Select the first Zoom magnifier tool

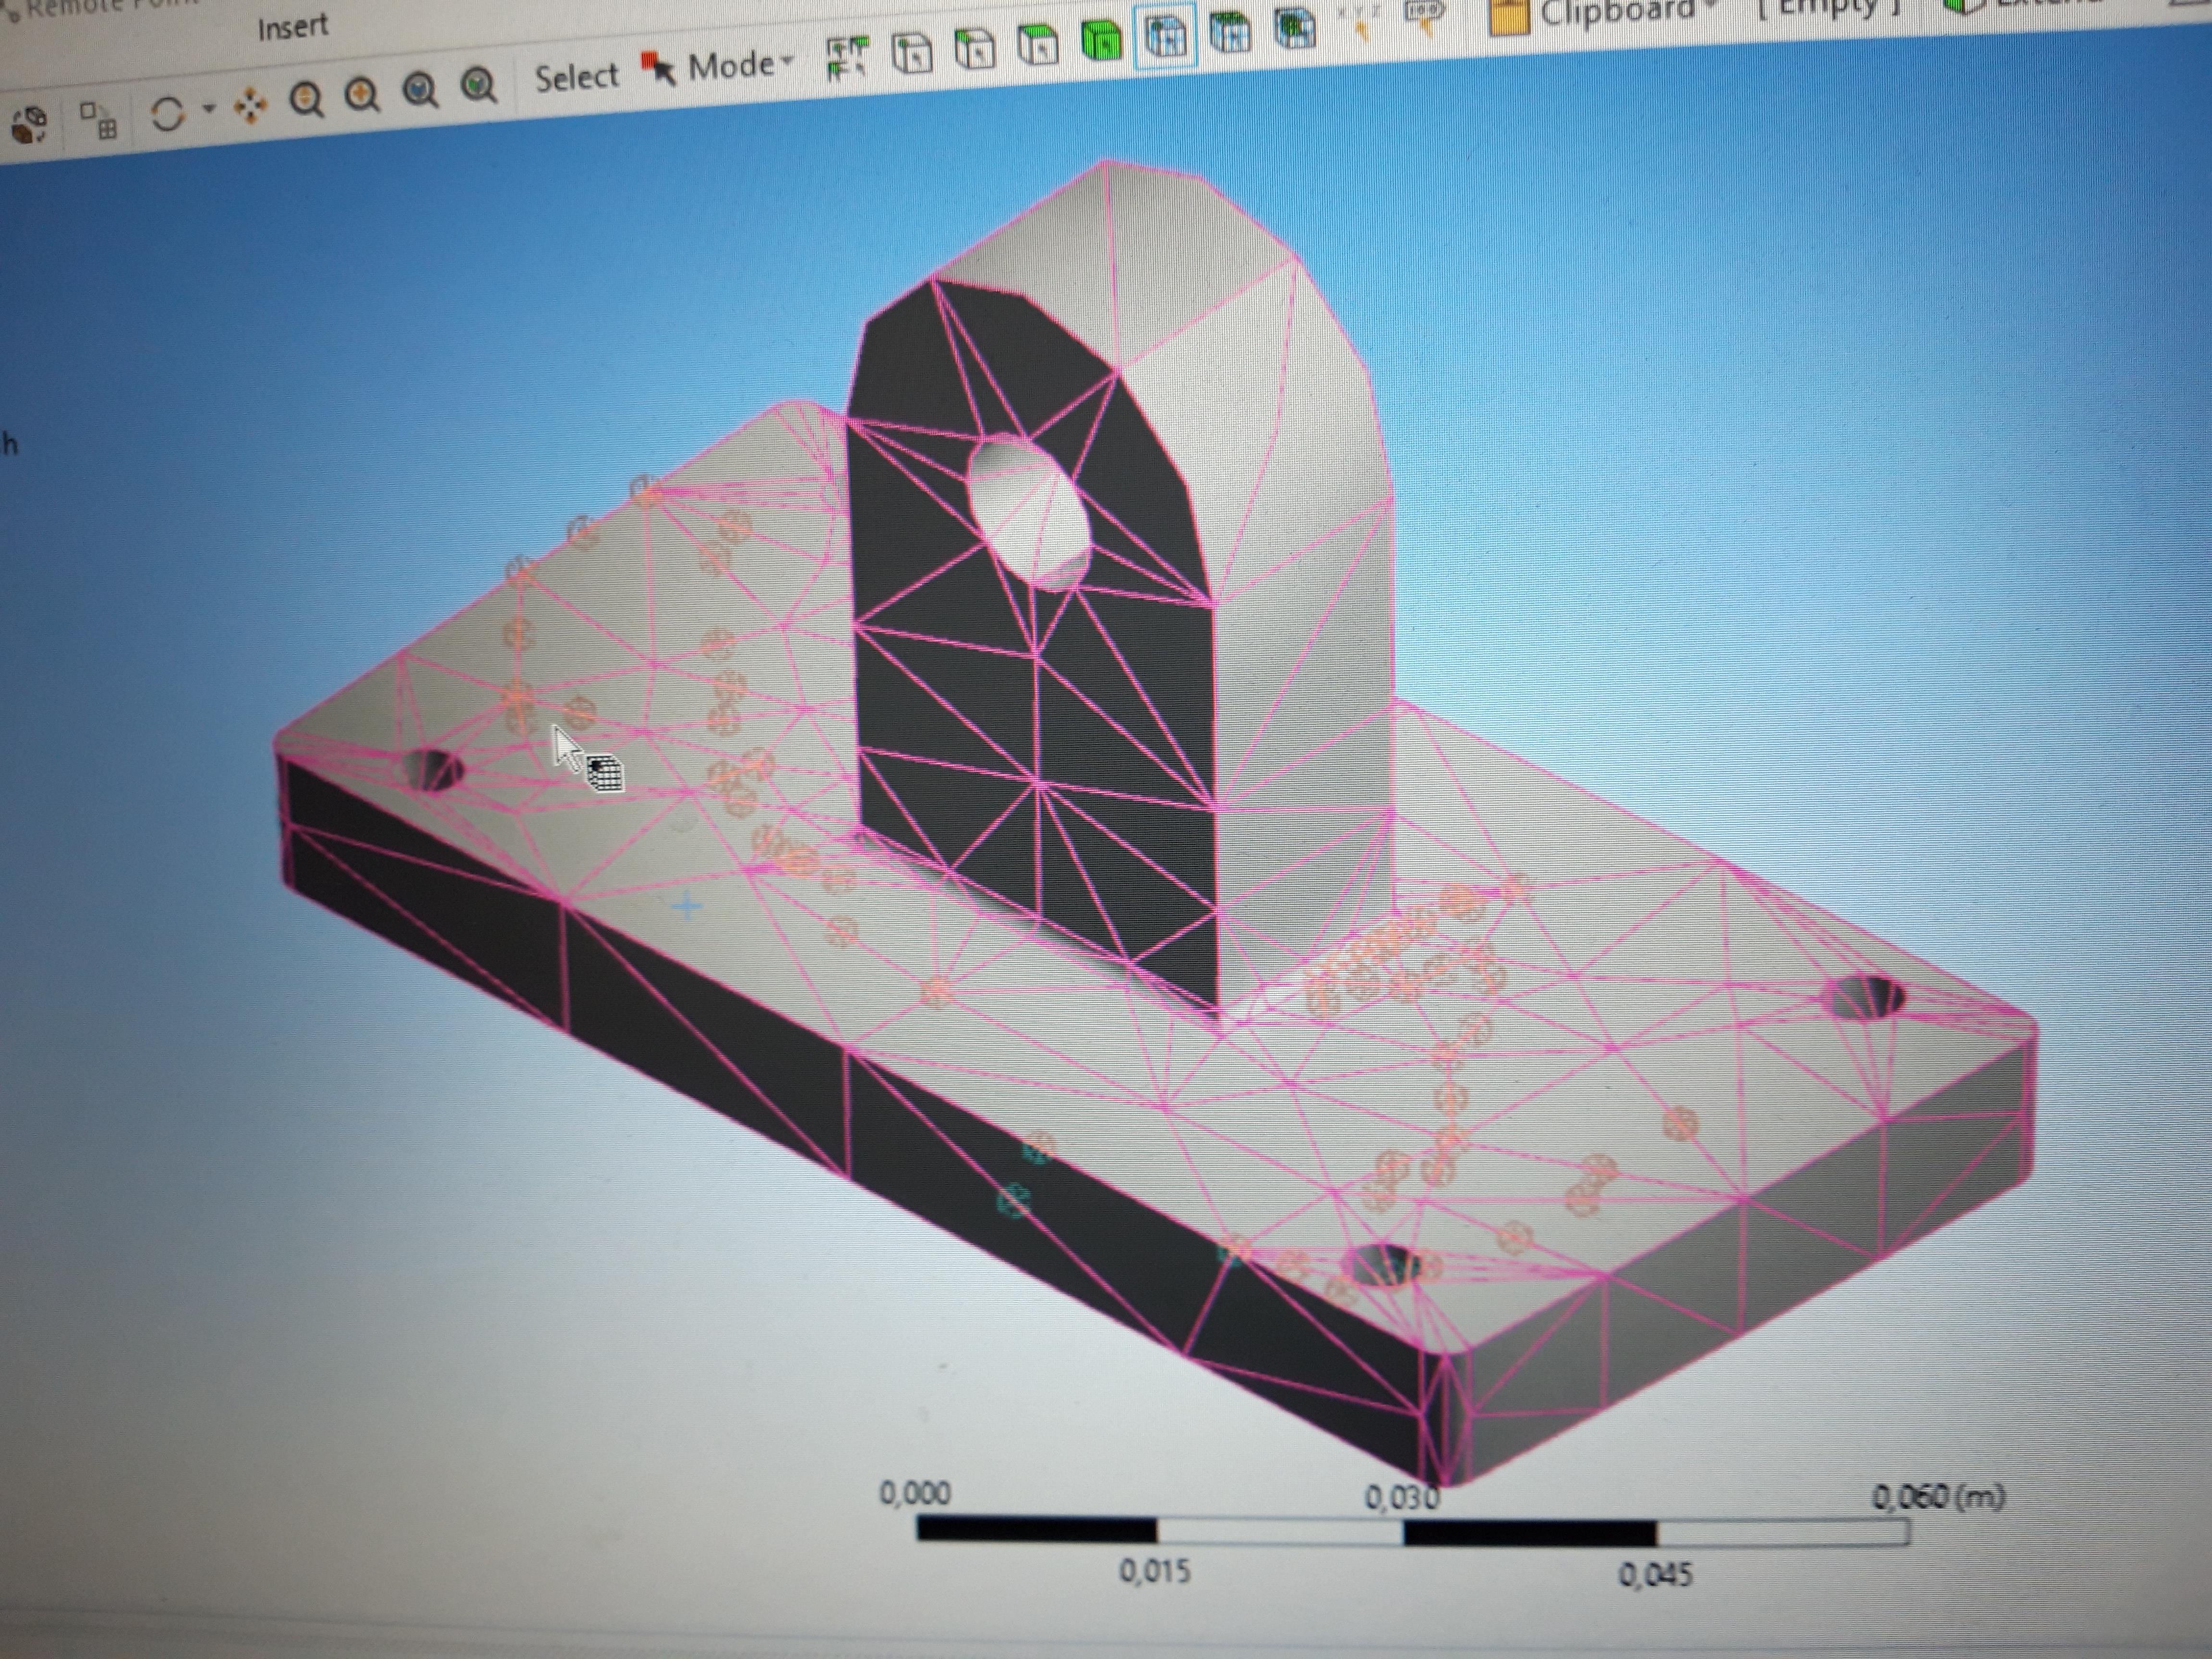tap(307, 99)
